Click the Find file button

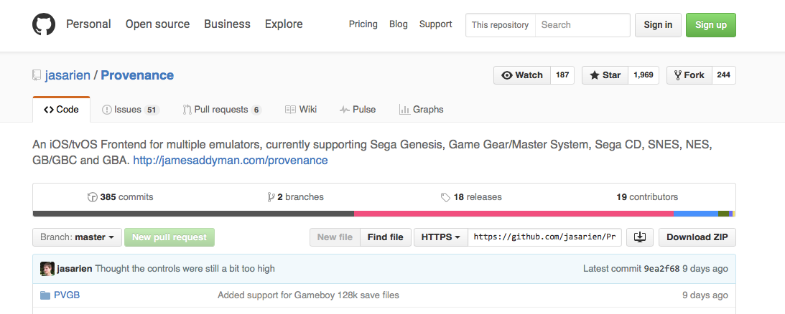(386, 237)
